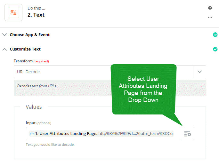Open the three-dot step options menu
The height and width of the screenshot is (165, 219).
[x=210, y=17]
